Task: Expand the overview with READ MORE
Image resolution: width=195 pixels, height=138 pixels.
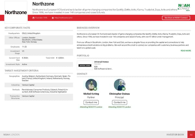Action: click(186, 51)
